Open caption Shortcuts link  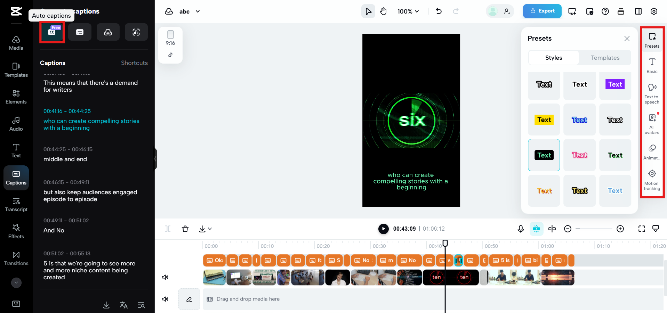click(x=134, y=63)
